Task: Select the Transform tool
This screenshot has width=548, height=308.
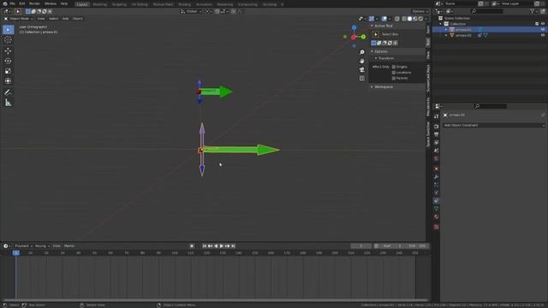Action: (x=8, y=81)
